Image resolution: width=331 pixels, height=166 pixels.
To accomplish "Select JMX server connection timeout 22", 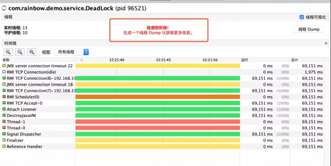I will click(x=163, y=66).
